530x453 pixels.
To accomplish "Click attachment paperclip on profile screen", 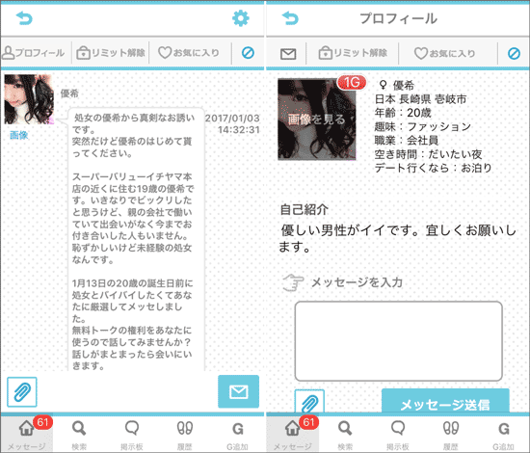I will [309, 401].
